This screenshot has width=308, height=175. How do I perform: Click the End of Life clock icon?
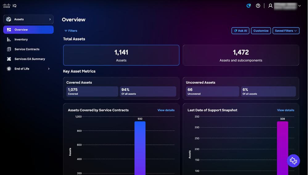coord(9,69)
